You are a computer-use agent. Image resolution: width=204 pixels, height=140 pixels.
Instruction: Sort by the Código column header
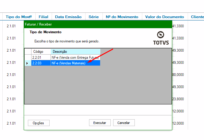pos(41,52)
